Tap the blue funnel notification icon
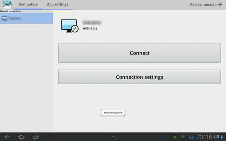Viewport: 226px width, 141px height. click(x=191, y=137)
